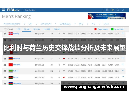Viewport: 129px width, 93px height.
Task: Click the search magnifier icon
Action: point(118,10)
